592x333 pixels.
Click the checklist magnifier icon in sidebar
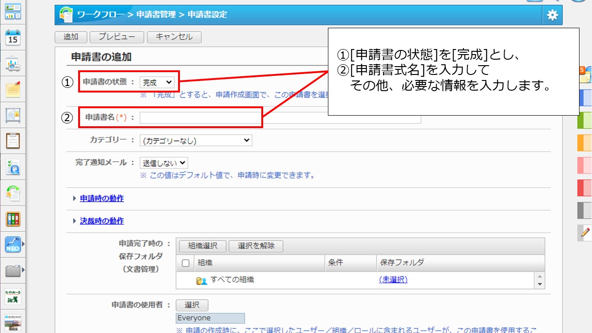13,167
